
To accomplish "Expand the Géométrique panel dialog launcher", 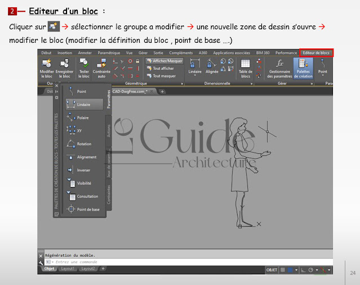I will (x=182, y=84).
